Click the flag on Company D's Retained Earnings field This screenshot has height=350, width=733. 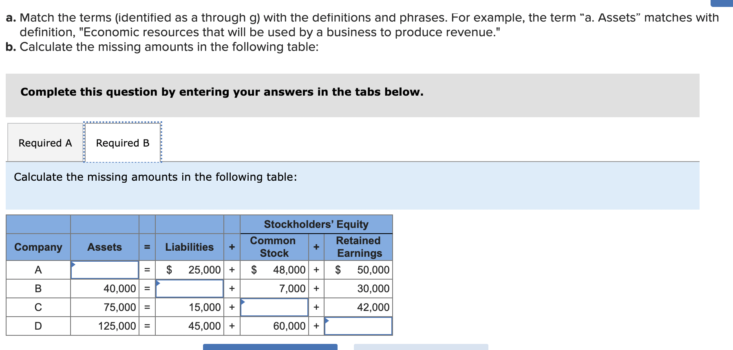(x=327, y=320)
